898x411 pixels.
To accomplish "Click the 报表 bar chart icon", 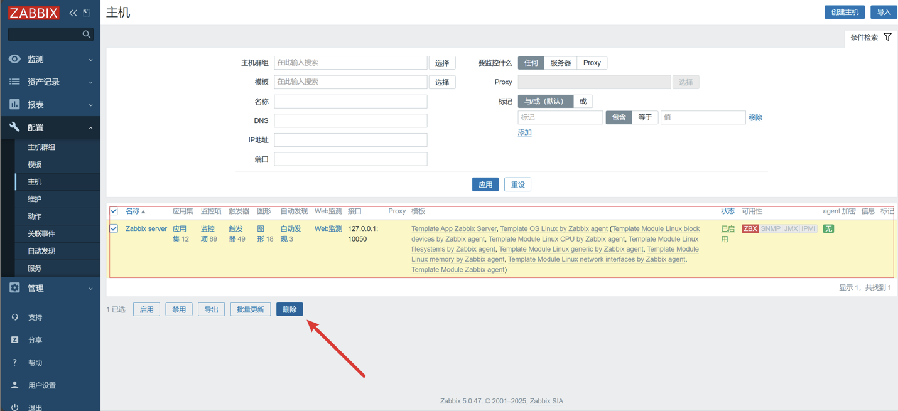I will coord(14,104).
